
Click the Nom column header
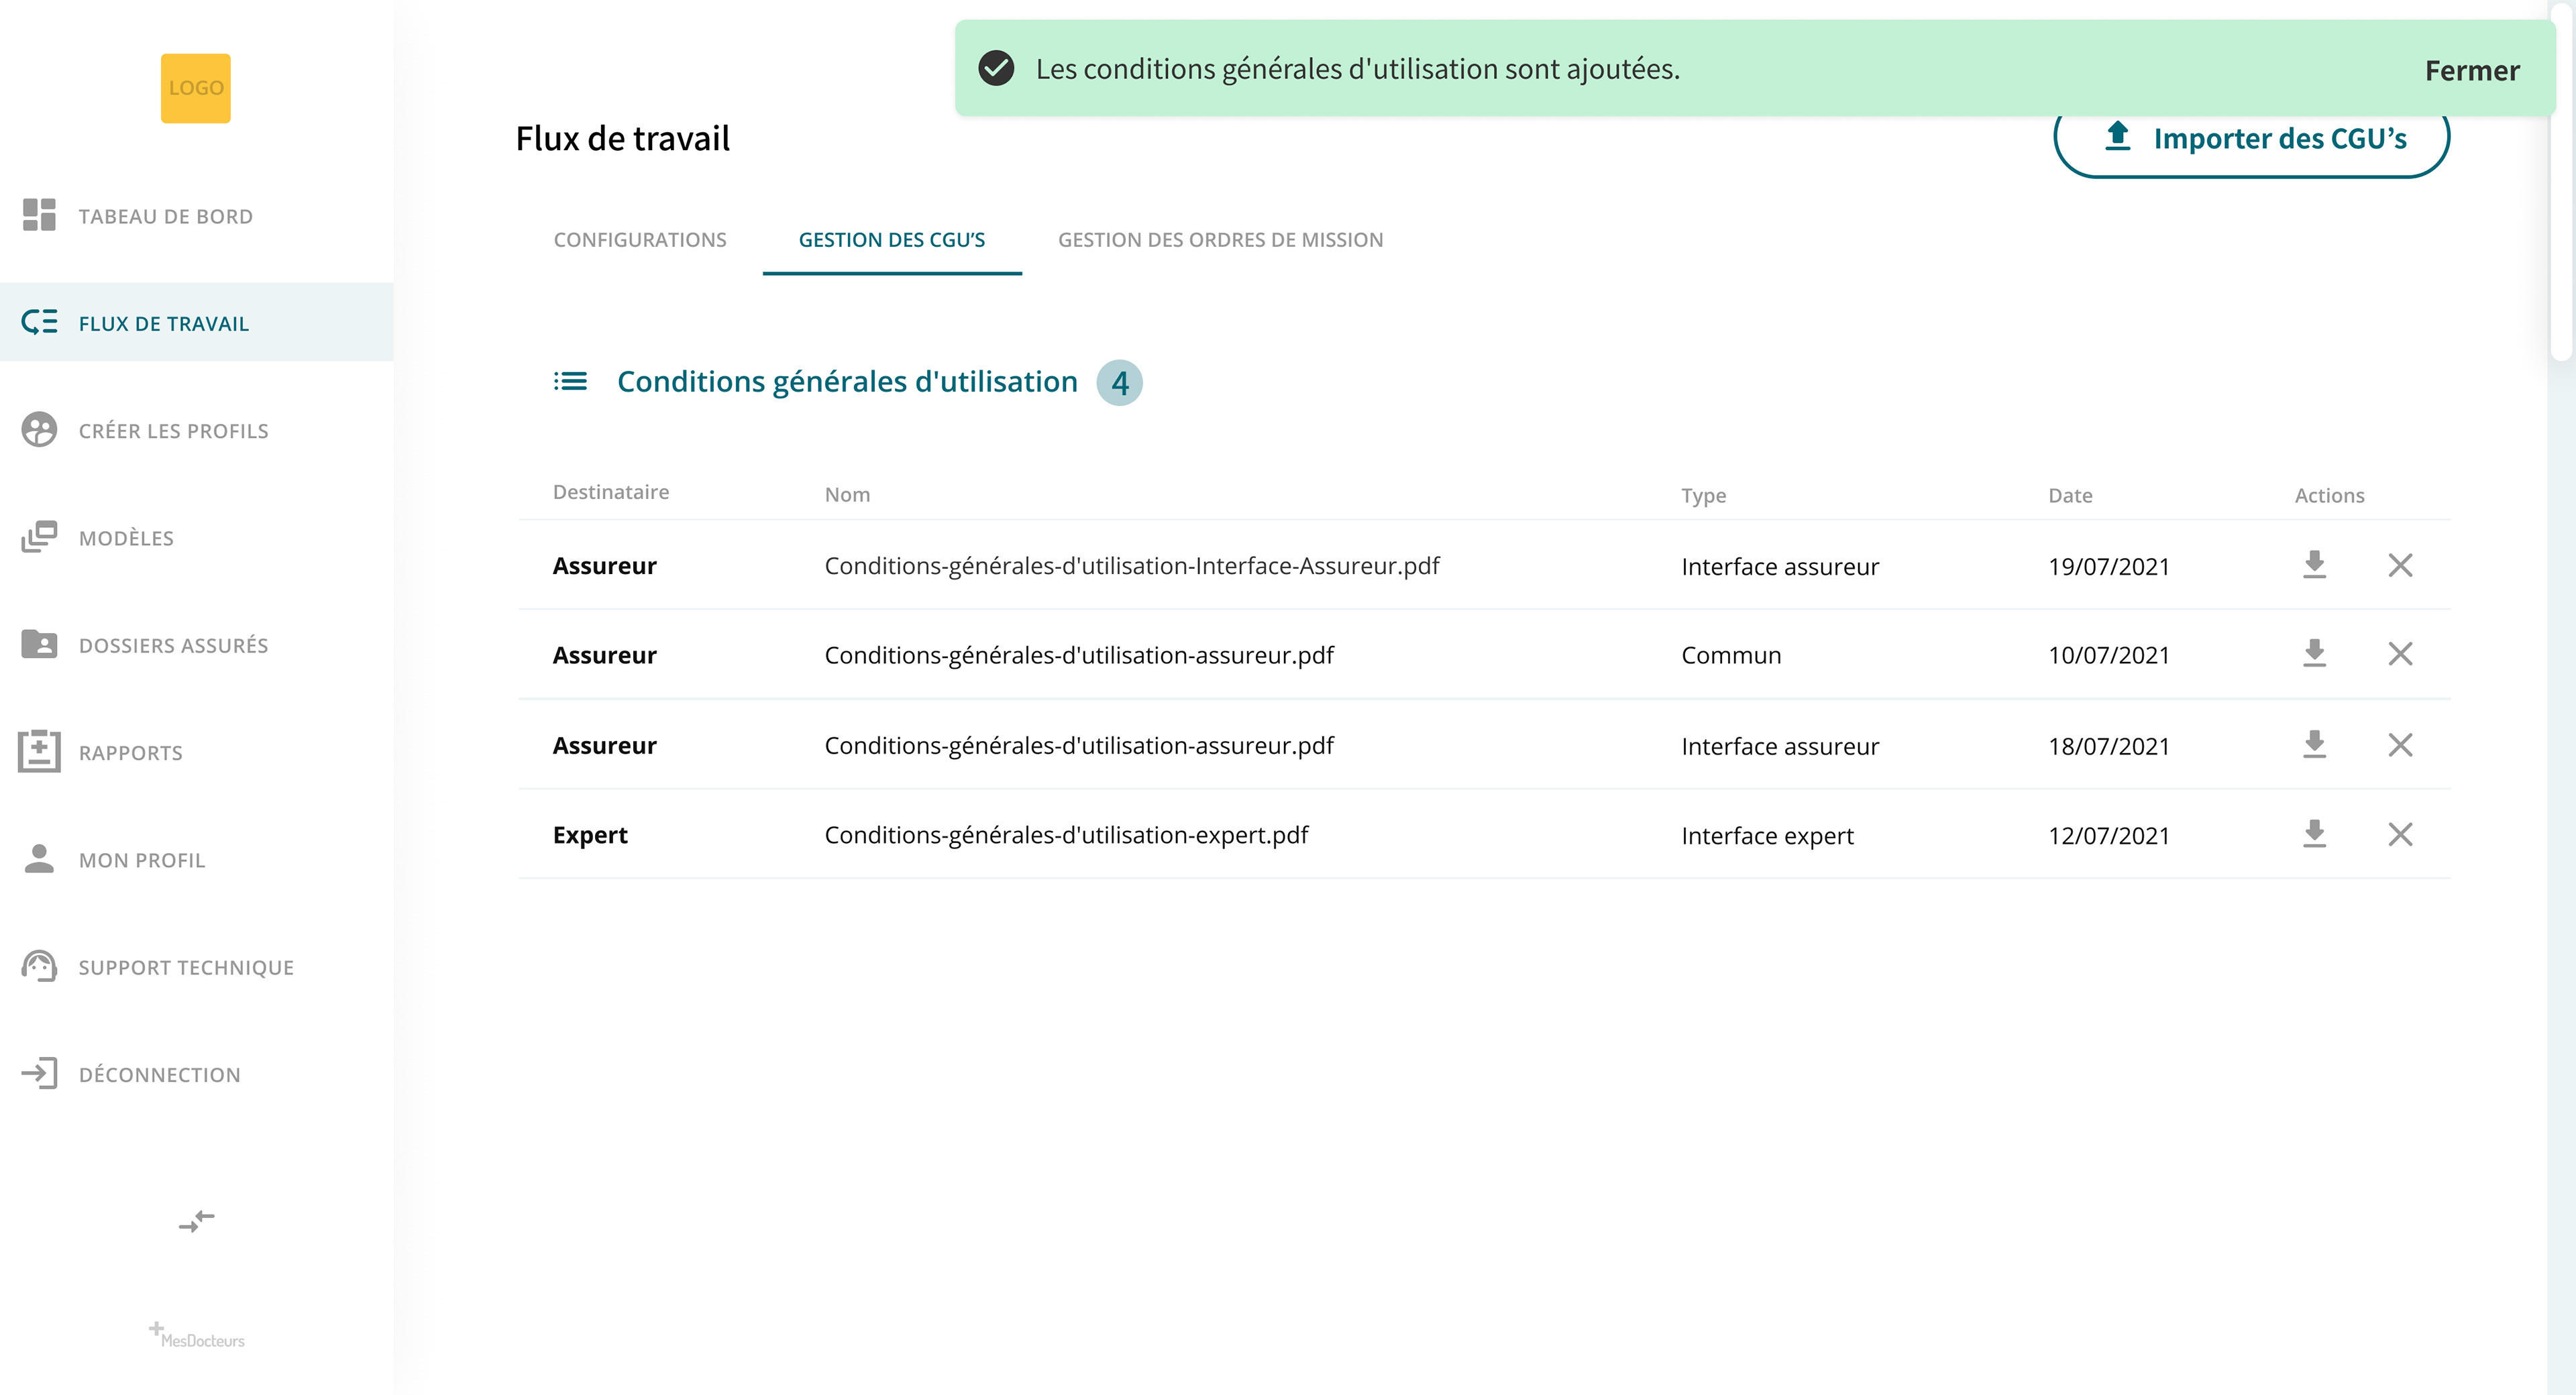coord(847,494)
